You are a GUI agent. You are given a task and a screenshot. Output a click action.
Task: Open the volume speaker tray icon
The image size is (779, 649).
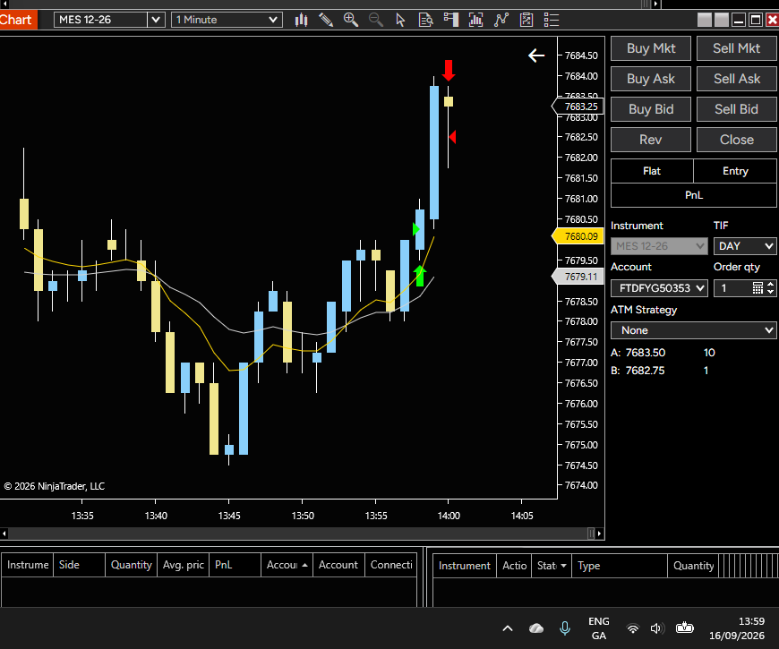pyautogui.click(x=657, y=628)
